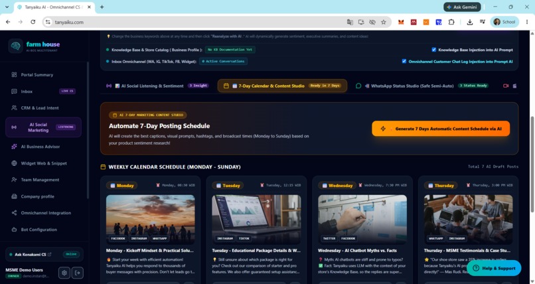The height and width of the screenshot is (284, 535).
Task: Click Tuesday - Educational Package Details title
Action: pos(256,251)
